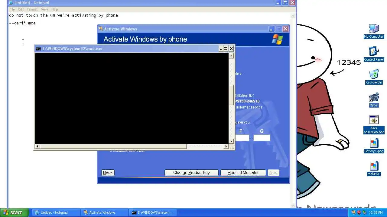Image resolution: width=387 pixels, height=217 pixels.
Task: Click the system clock showing 12:38 PM
Action: [376, 212]
